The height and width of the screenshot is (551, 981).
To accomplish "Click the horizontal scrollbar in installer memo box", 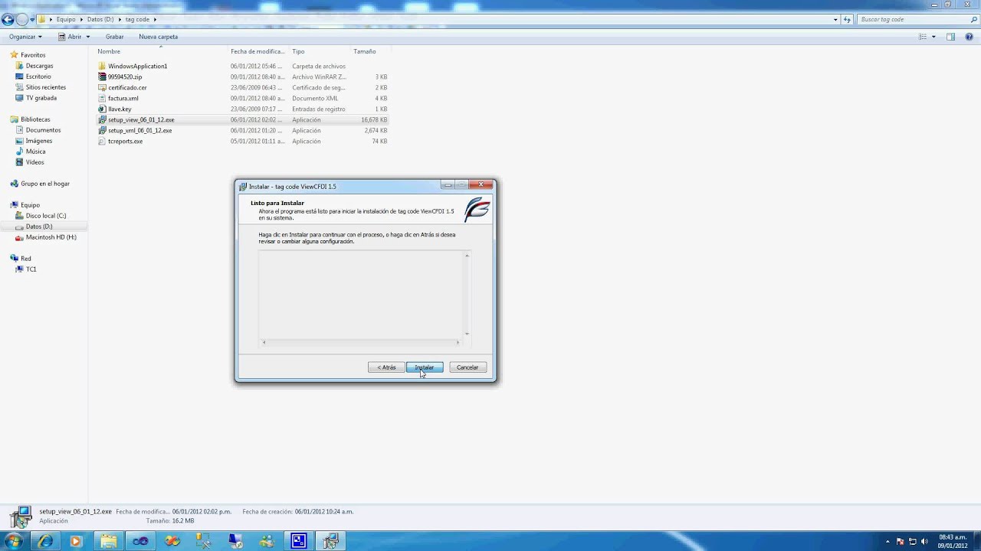I will click(x=361, y=342).
